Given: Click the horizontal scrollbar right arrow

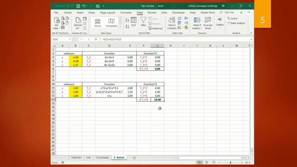Looking at the screenshot, I should click(249, 158).
